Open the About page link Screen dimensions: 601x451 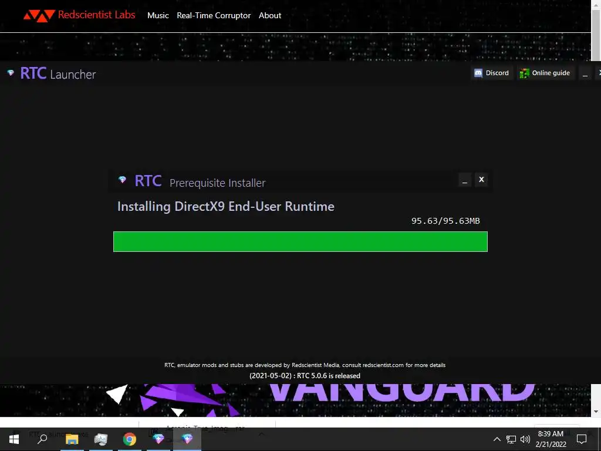tap(270, 15)
